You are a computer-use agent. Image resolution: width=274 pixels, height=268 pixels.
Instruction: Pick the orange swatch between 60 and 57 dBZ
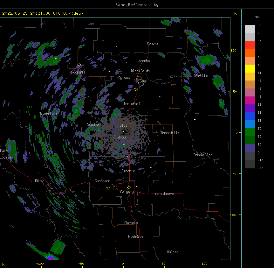coord(250,53)
